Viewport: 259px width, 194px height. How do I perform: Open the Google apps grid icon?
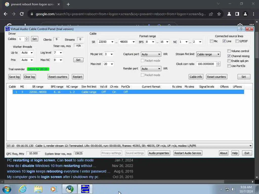252,25
